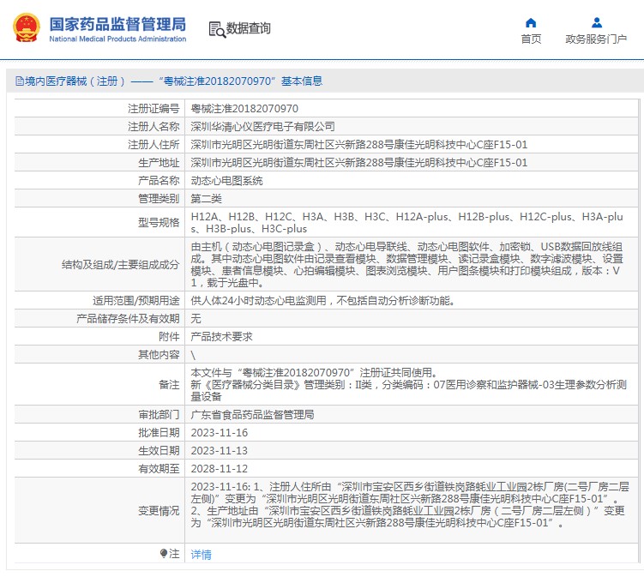Click the 有效期至 label
The width and height of the screenshot is (644, 577).
click(x=159, y=470)
